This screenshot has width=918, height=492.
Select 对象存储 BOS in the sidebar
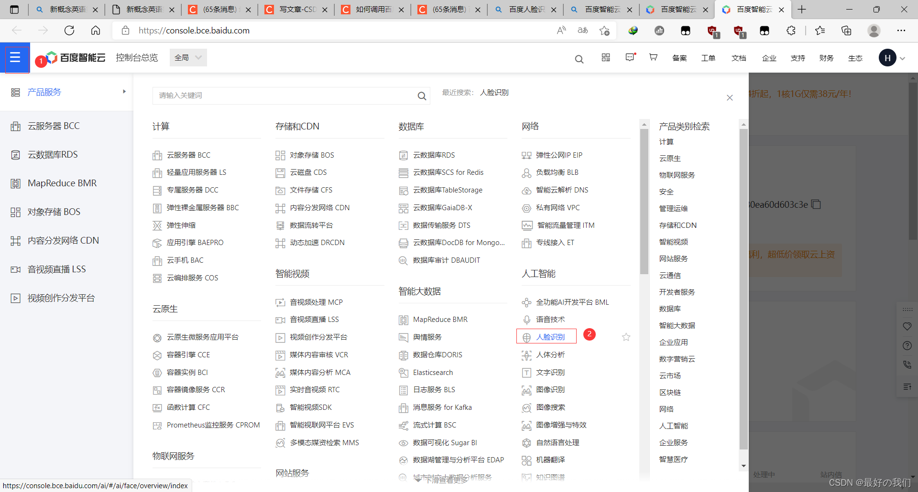click(54, 212)
